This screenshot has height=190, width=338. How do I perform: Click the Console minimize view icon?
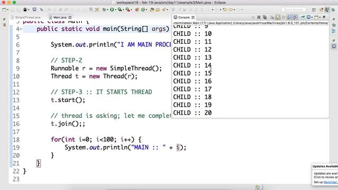point(324,17)
